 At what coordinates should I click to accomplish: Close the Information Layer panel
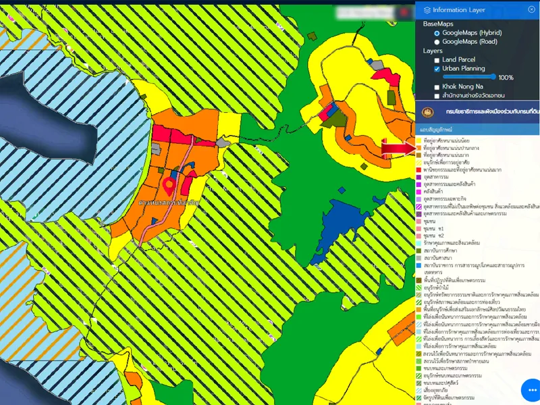coord(532,9)
